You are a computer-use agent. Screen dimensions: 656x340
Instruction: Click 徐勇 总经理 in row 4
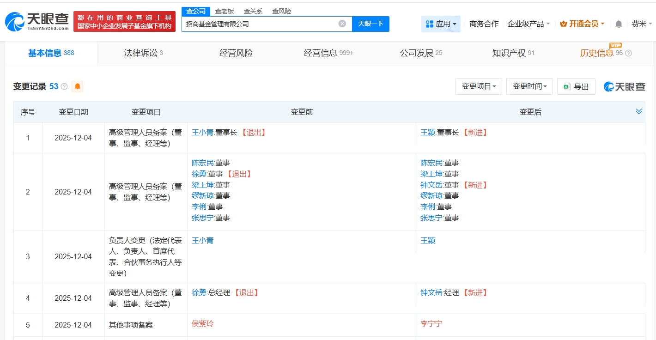click(x=199, y=293)
